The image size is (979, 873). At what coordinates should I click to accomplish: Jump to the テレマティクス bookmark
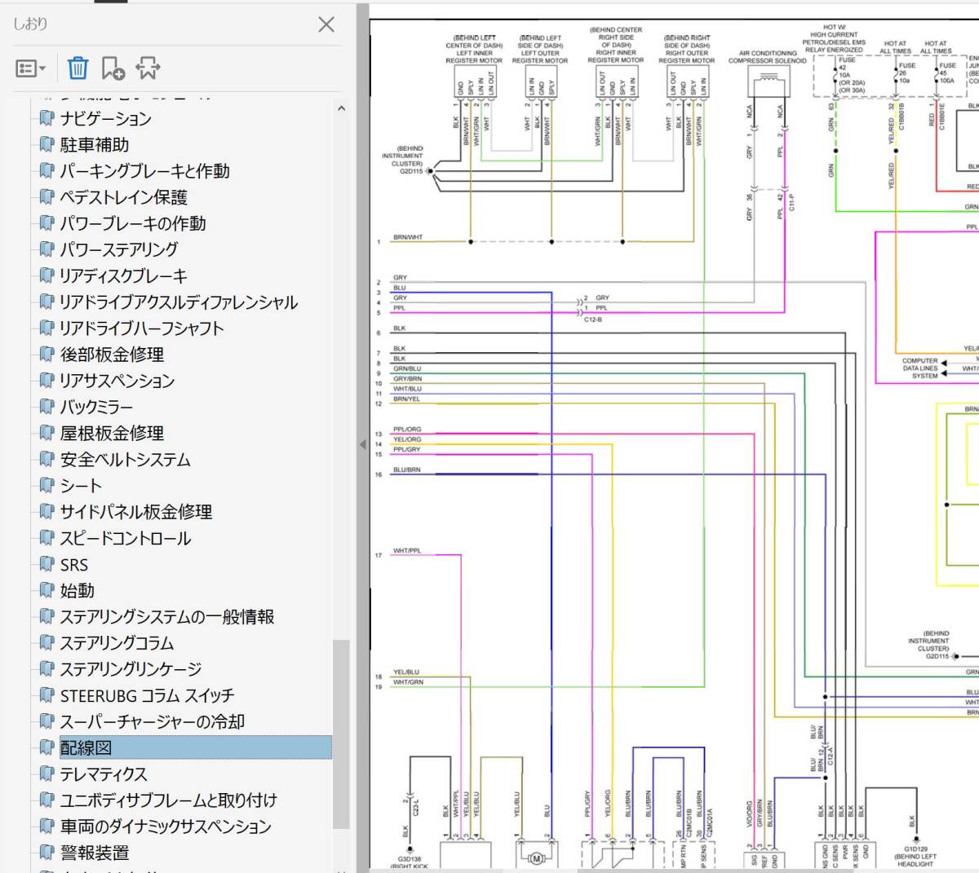point(104,774)
